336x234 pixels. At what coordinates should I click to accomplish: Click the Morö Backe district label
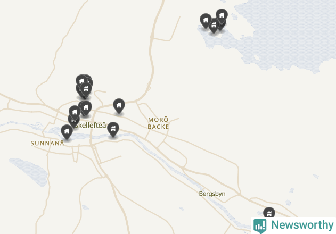158,123
